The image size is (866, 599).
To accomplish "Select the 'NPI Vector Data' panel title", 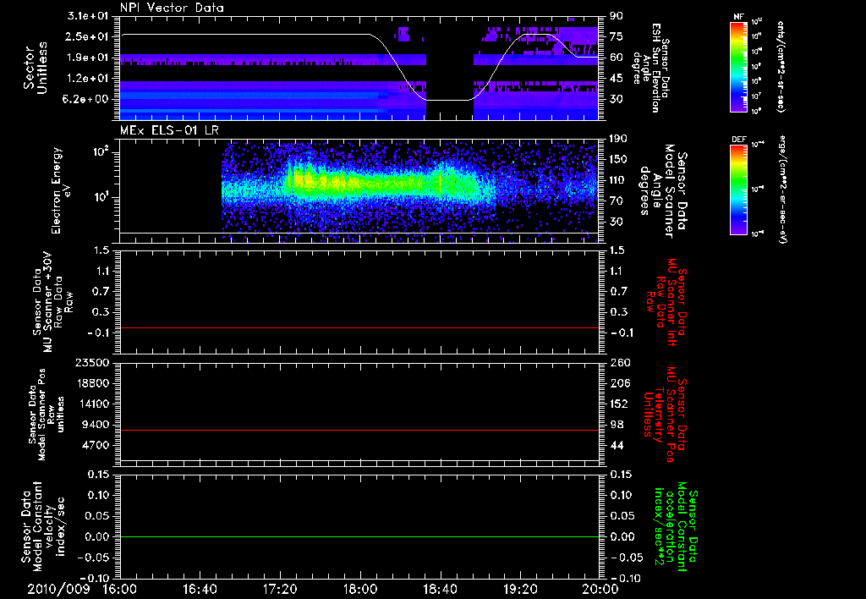I will [x=172, y=8].
